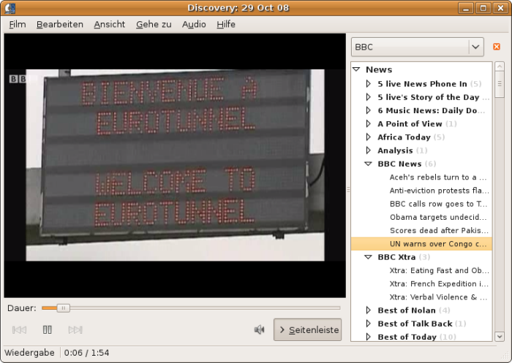Expand Best of Nolan
Viewport: 512px width, 363px height.
tap(369, 310)
